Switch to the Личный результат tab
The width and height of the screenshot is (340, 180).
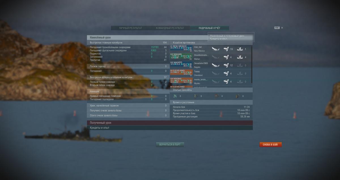(131, 28)
